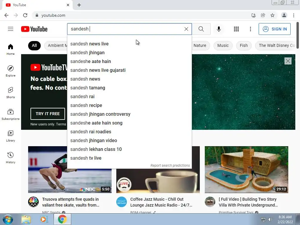Share this page icon

click(x=263, y=15)
